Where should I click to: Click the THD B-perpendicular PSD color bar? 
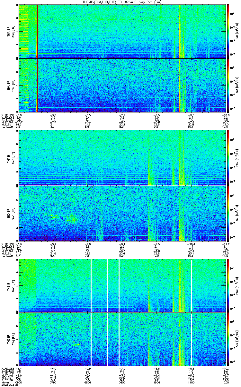coord(228,158)
